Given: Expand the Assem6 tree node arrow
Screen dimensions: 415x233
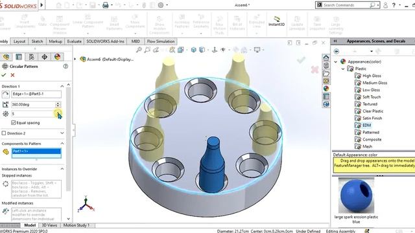Looking at the screenshot, I should [x=75, y=59].
